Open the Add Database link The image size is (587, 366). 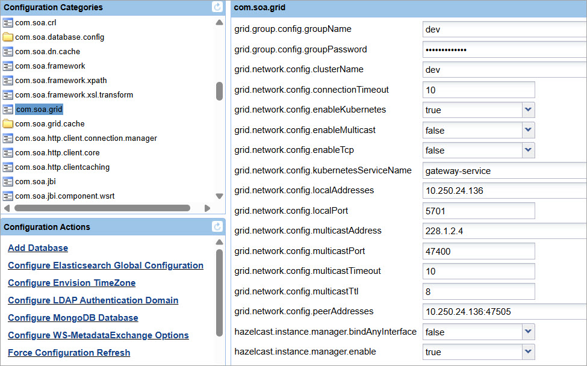point(38,248)
